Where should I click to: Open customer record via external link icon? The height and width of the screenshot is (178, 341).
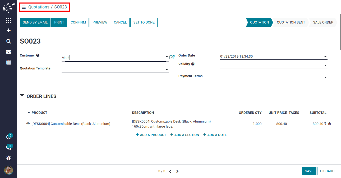point(172,57)
